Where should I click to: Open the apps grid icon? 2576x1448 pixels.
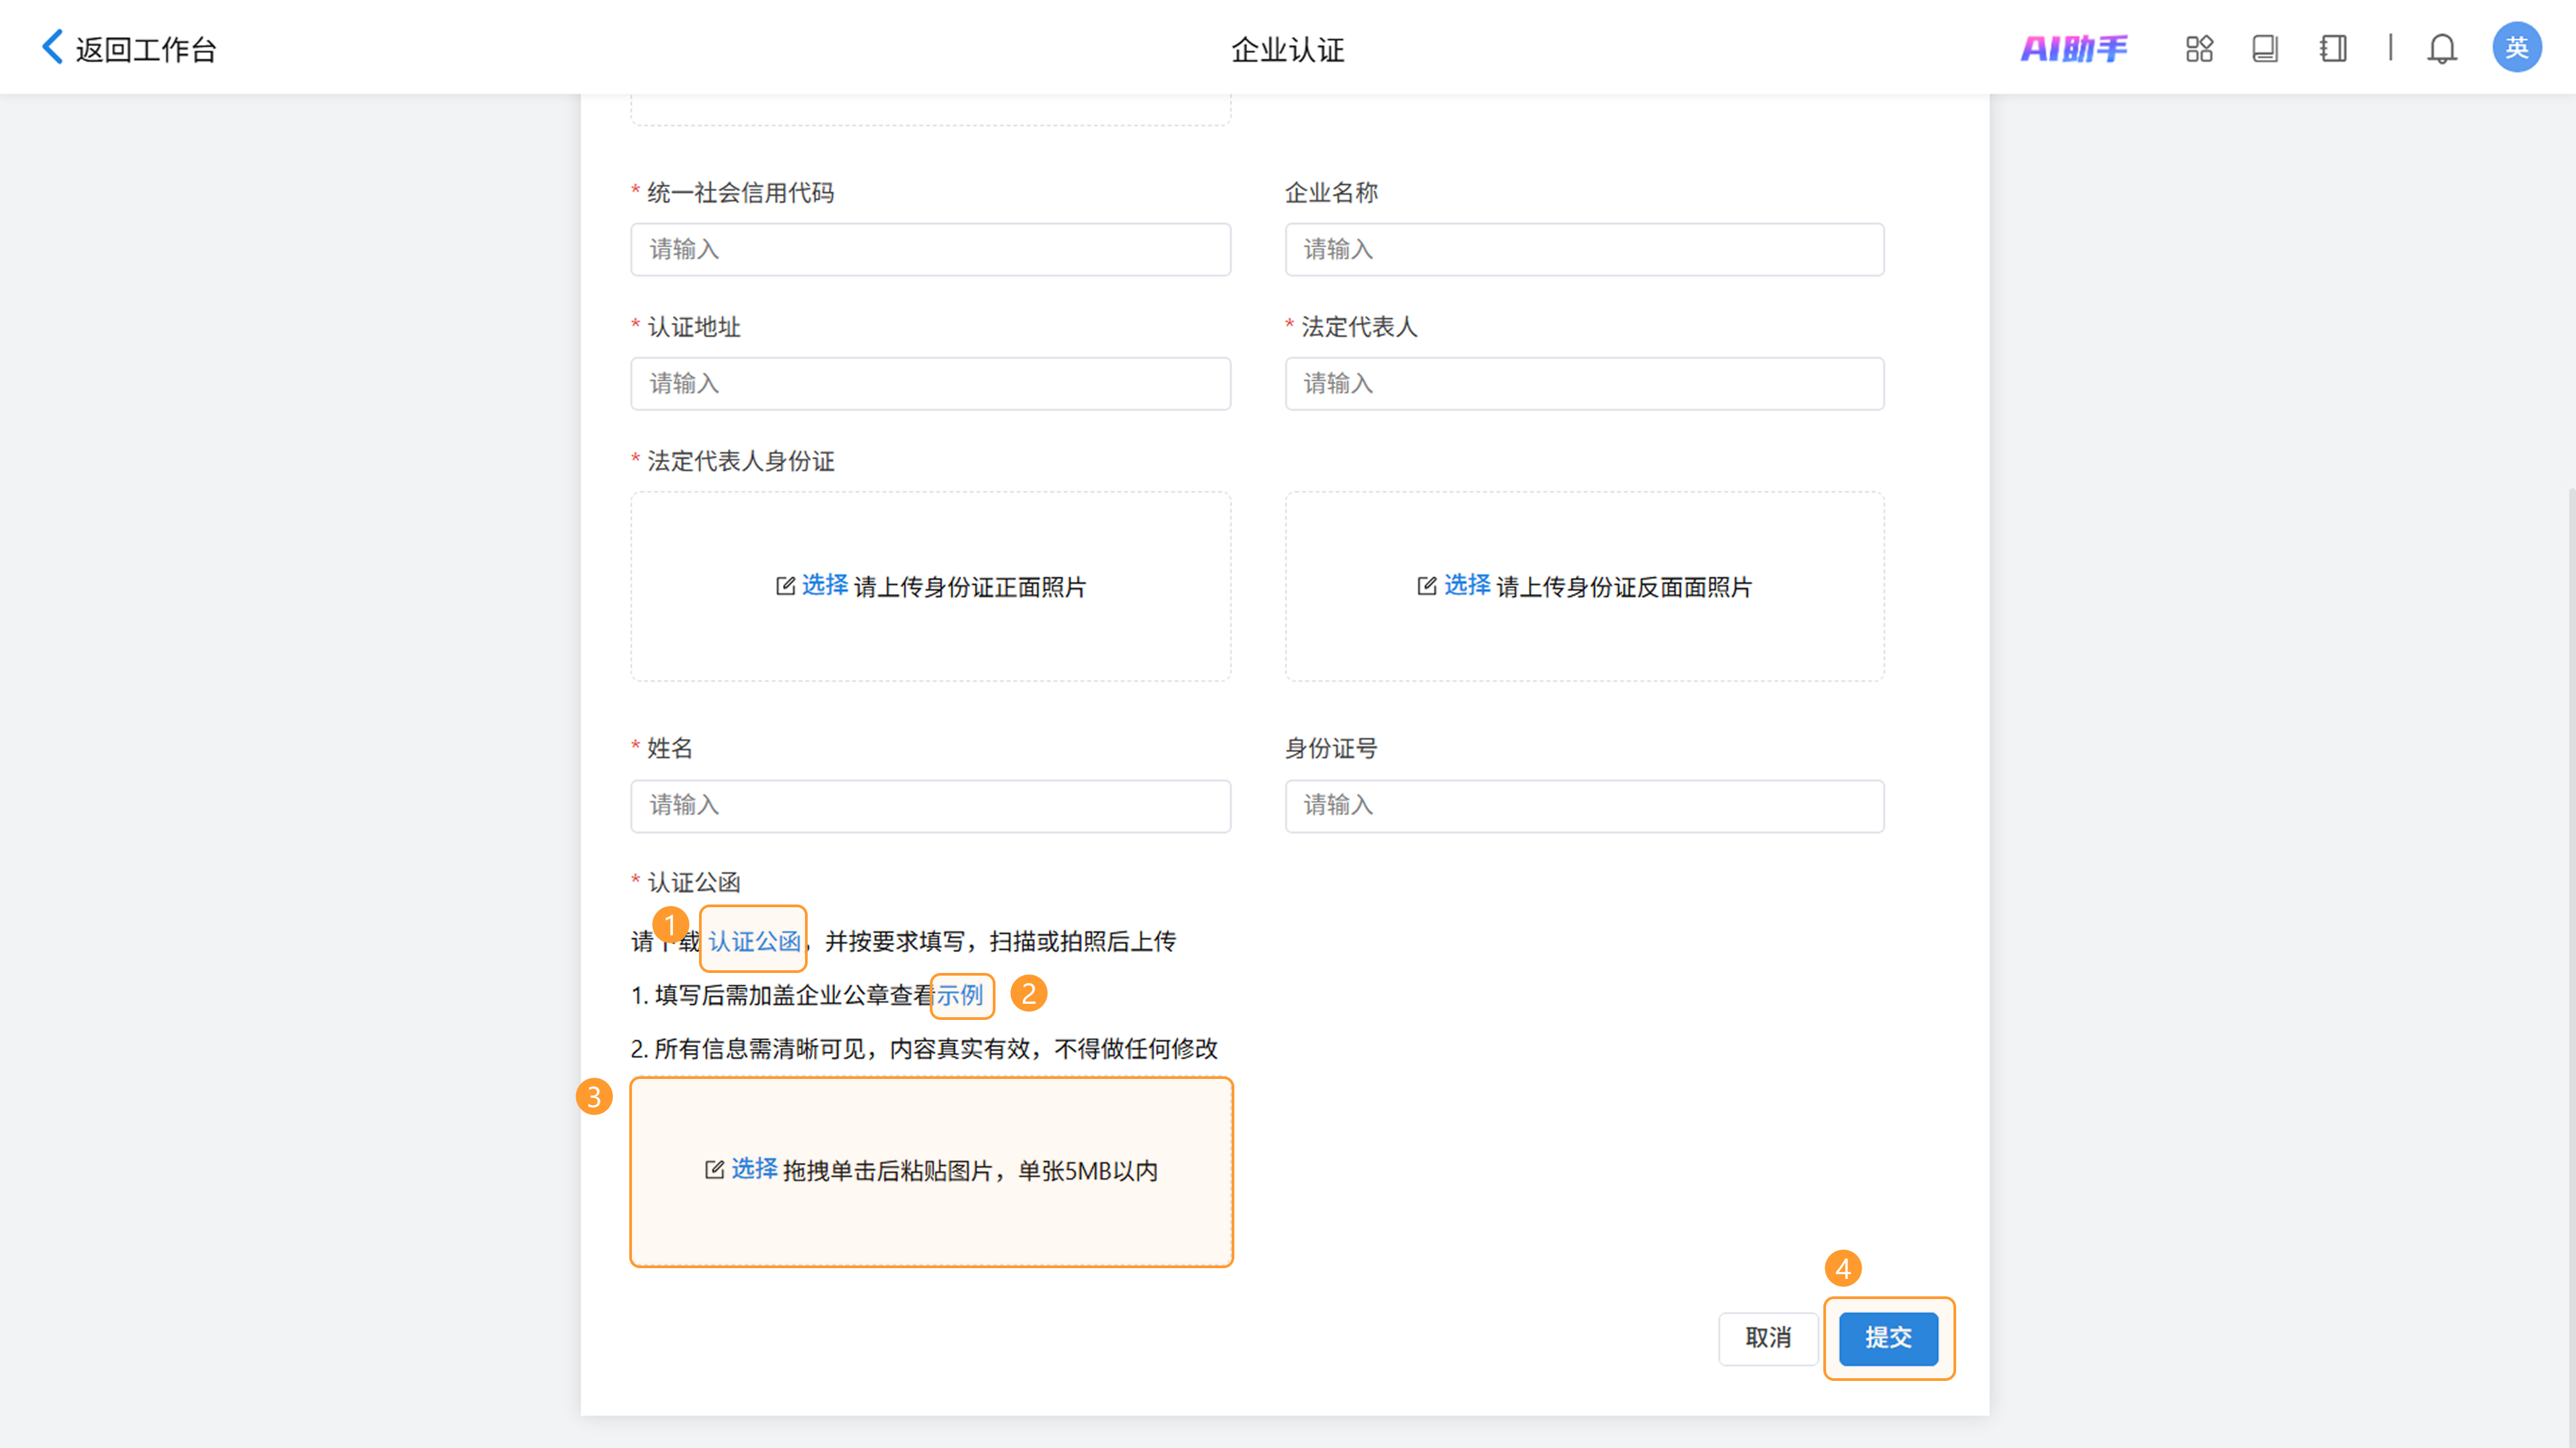pyautogui.click(x=2199, y=48)
